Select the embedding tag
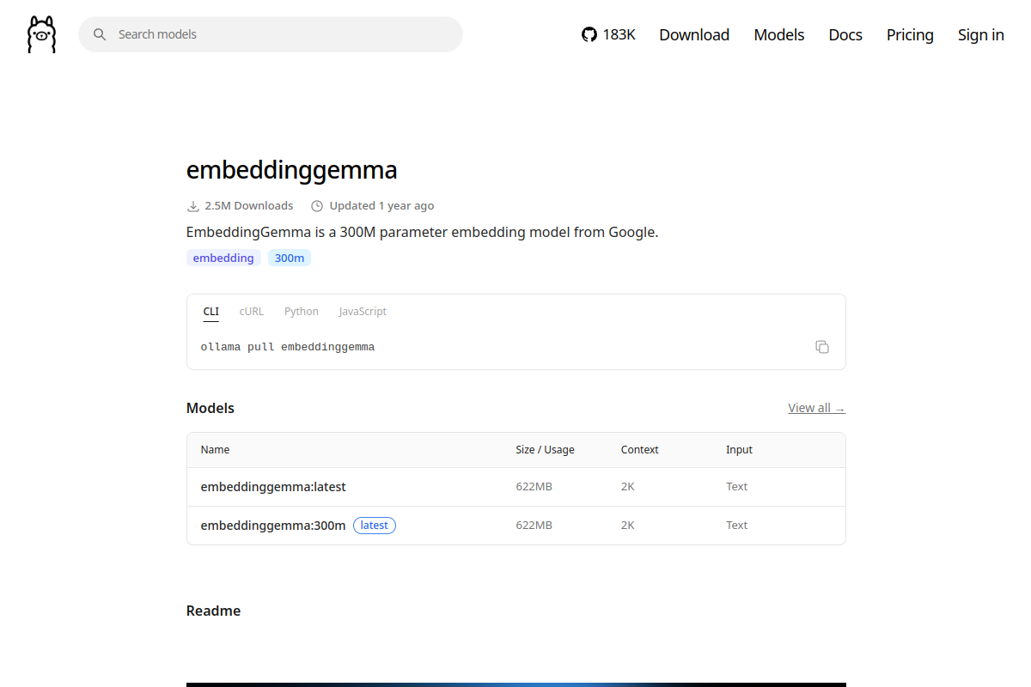This screenshot has width=1031, height=687. [x=223, y=258]
